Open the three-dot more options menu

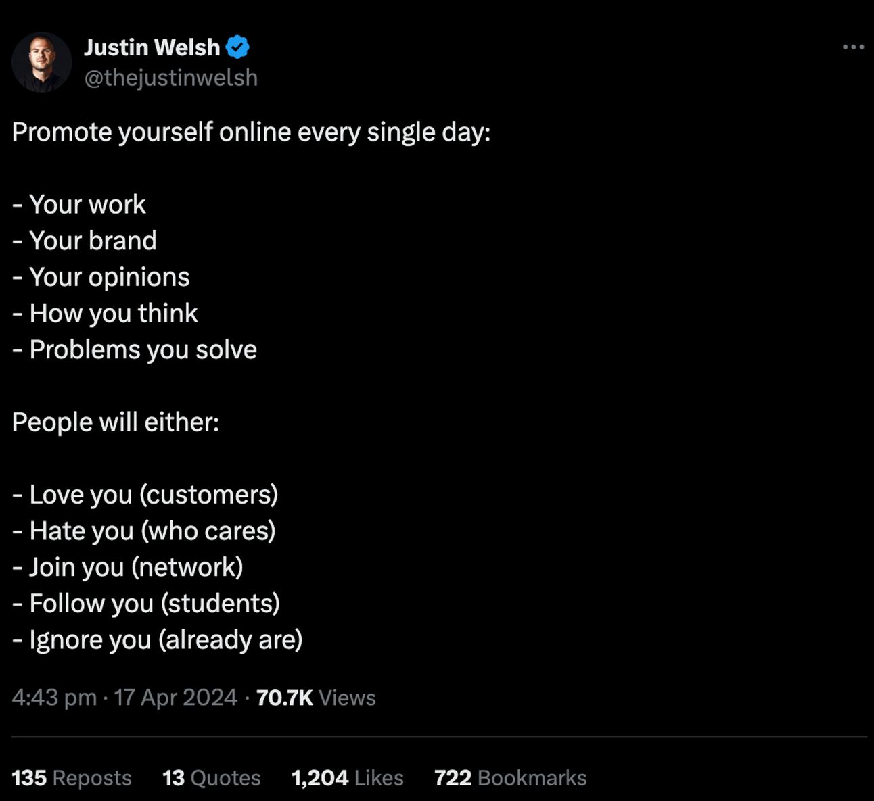tap(853, 47)
